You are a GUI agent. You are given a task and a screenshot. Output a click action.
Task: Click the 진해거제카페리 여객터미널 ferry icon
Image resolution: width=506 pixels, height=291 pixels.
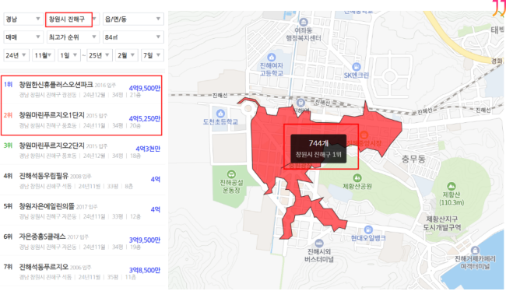click(x=475, y=250)
